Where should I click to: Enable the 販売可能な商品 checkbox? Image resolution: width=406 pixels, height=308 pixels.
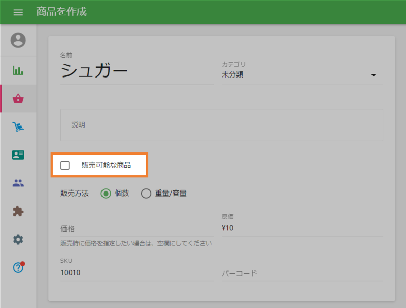tap(65, 165)
